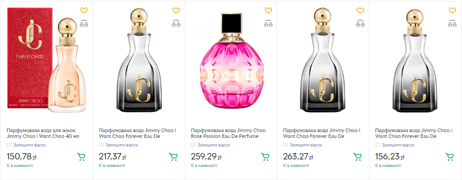
Task: Open "Залишити відгук" for the 156,23 zł perfume
Action: tap(398, 145)
